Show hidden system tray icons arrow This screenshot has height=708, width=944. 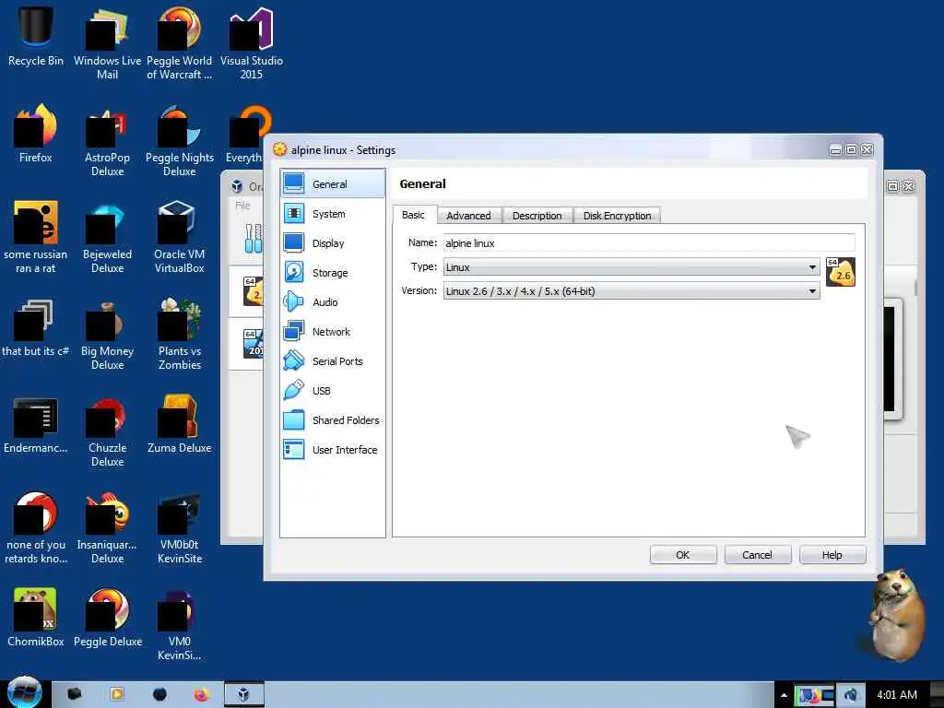(784, 695)
